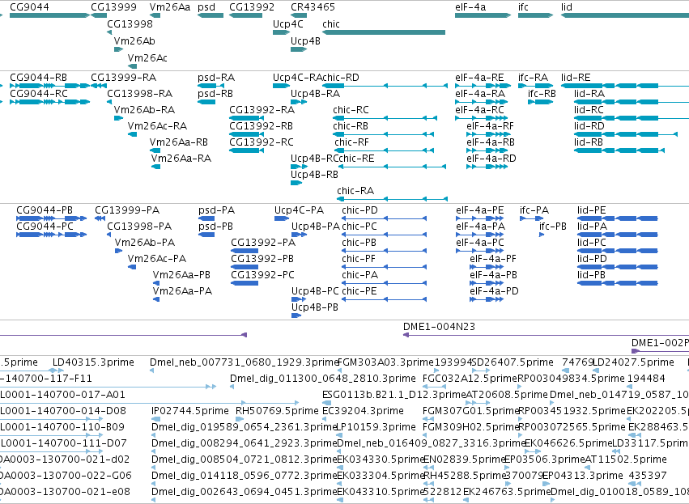Screen dimensions: 689x504
Task: Click the chic-RA transcript label
Action: [355, 191]
